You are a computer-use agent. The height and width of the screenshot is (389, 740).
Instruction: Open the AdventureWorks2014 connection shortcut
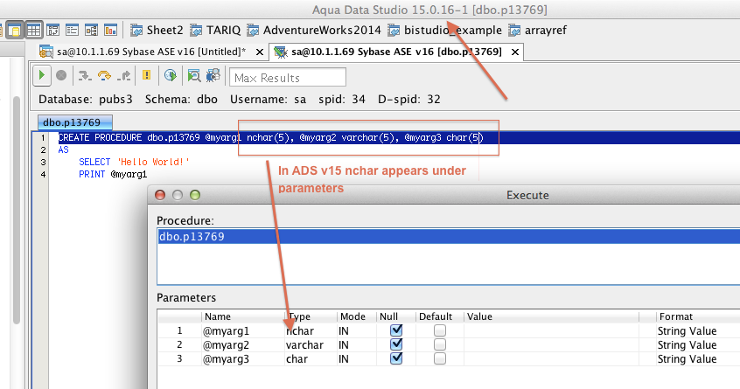(314, 31)
